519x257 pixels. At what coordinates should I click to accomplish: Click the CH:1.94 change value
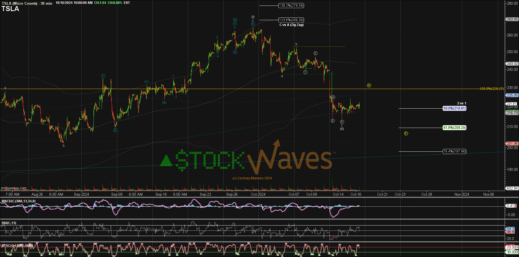100,3
